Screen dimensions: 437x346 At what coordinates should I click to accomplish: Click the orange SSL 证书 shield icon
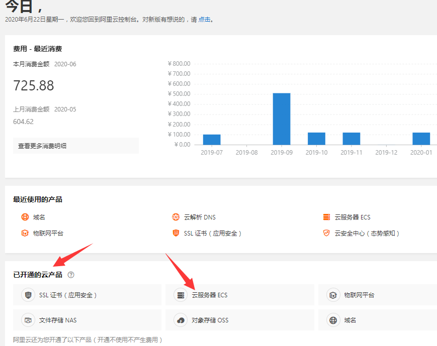tap(176, 233)
